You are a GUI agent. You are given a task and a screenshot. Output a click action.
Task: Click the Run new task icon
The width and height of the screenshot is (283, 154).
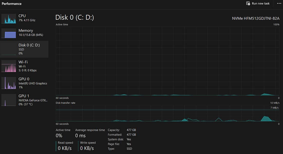pyautogui.click(x=248, y=3)
